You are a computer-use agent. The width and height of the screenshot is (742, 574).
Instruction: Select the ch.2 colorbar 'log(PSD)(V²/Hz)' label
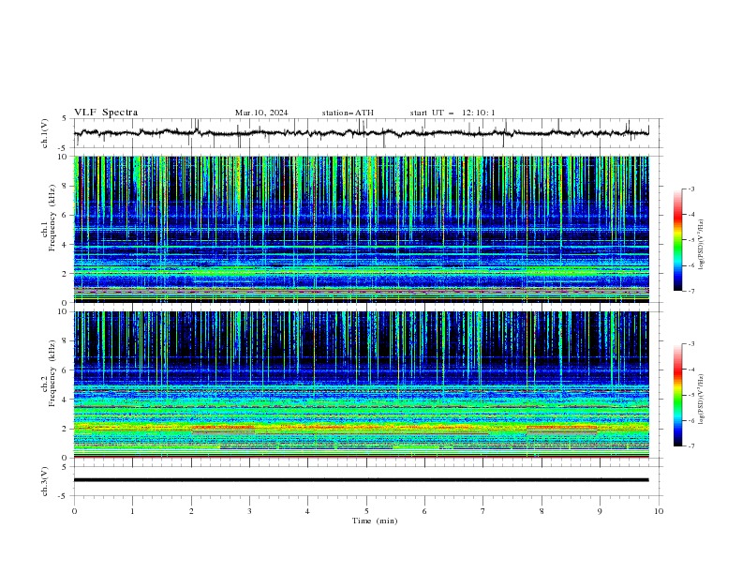click(702, 399)
